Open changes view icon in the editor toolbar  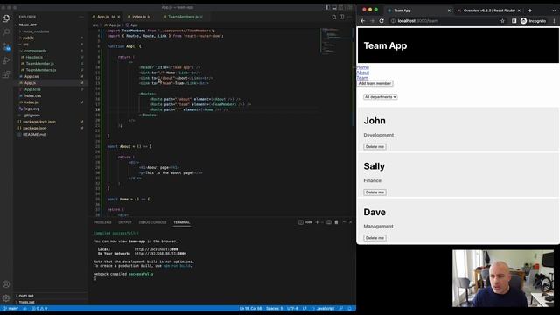coord(334,17)
